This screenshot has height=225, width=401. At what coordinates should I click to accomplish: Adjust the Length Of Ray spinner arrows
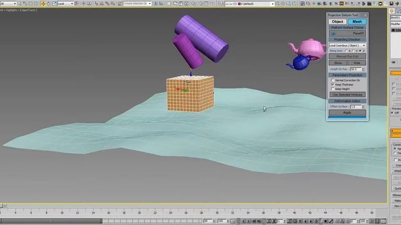(363, 69)
